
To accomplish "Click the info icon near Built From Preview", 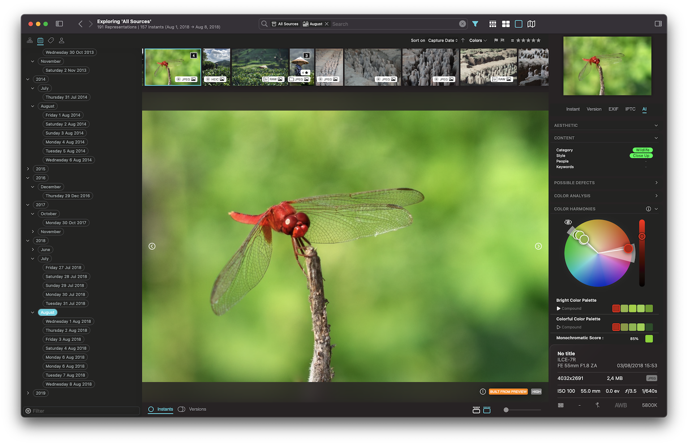I will click(x=482, y=391).
